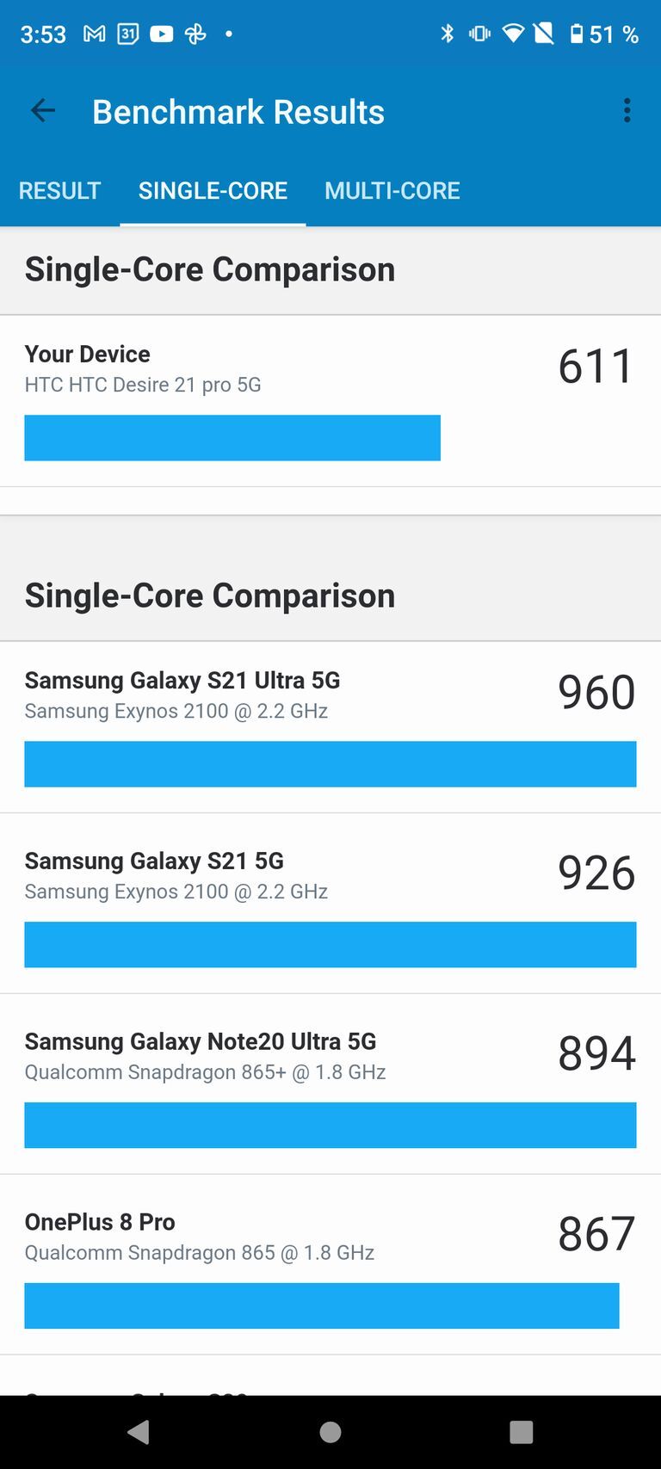Tap the Android home navigation button

[x=330, y=1432]
